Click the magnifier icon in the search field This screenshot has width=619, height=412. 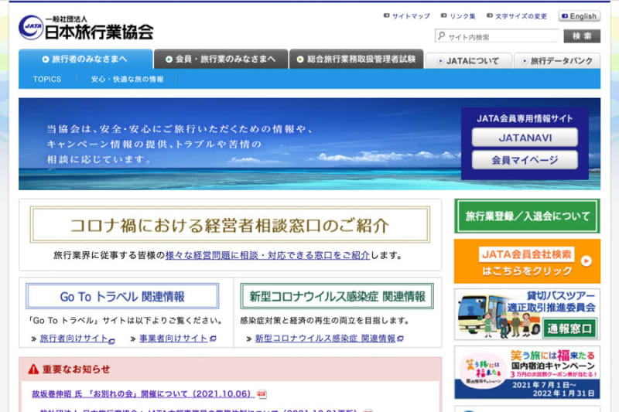(x=442, y=36)
